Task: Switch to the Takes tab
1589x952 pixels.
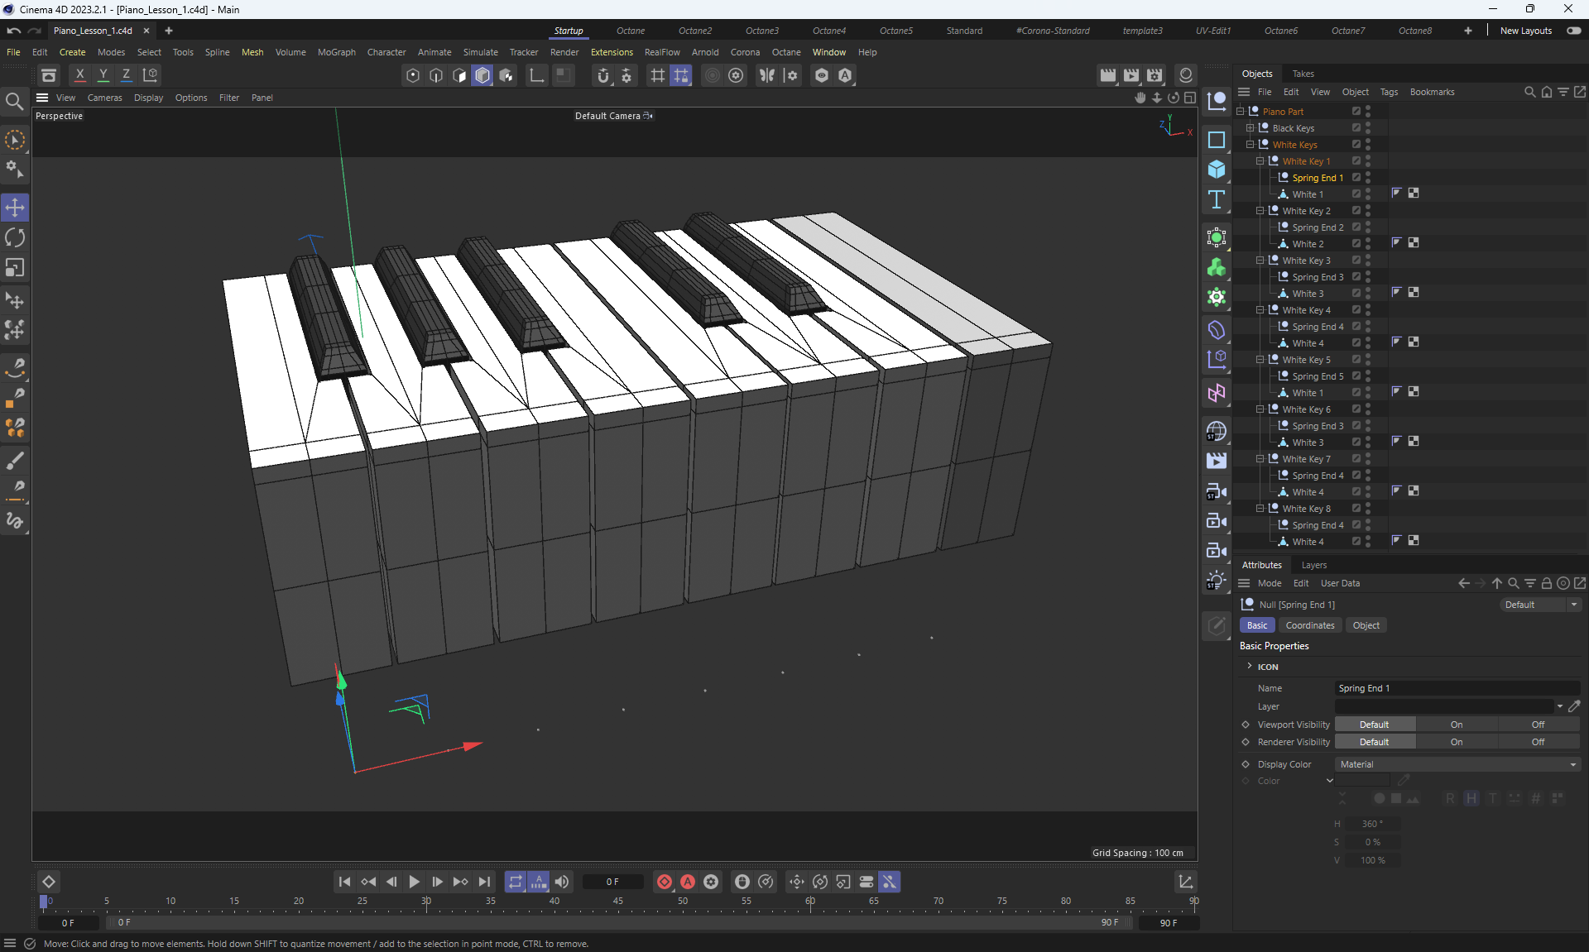Action: [1303, 74]
